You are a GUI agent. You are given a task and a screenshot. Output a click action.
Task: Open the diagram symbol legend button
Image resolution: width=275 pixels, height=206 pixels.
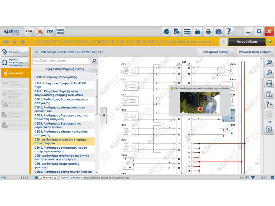269,104
